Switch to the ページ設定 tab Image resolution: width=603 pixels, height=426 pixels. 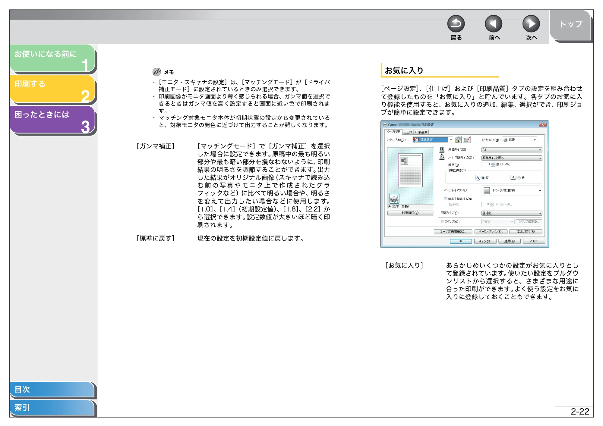point(393,132)
